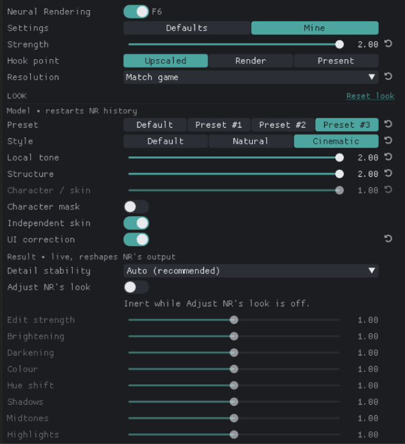The image size is (405, 444).
Task: Click the F6 hotkey label
Action: [157, 12]
